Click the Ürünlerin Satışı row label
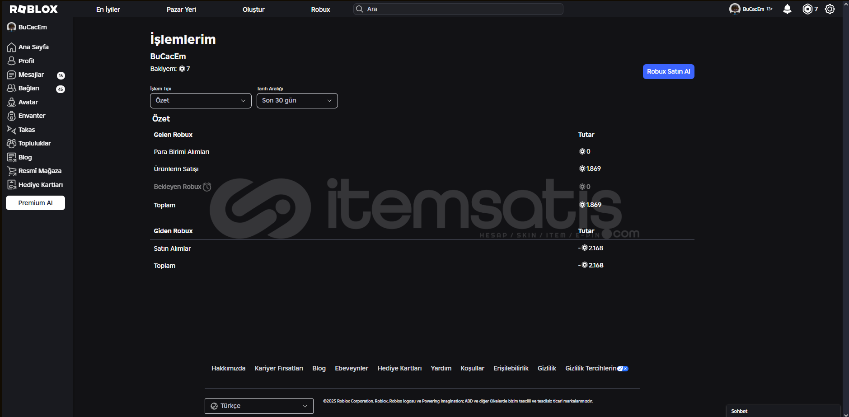 click(176, 169)
